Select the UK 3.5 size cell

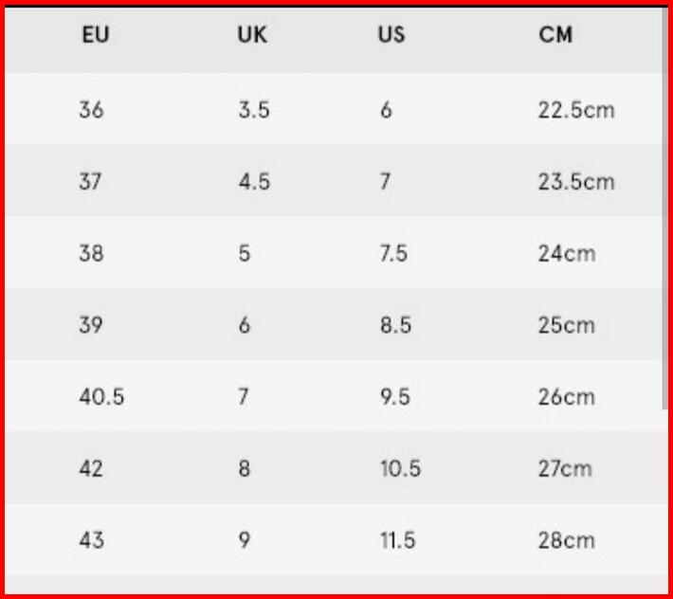click(x=254, y=110)
